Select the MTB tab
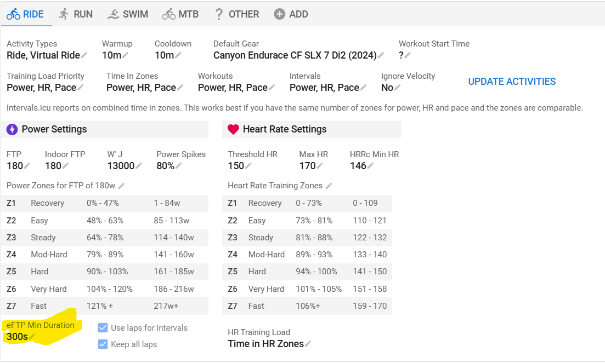 point(180,14)
